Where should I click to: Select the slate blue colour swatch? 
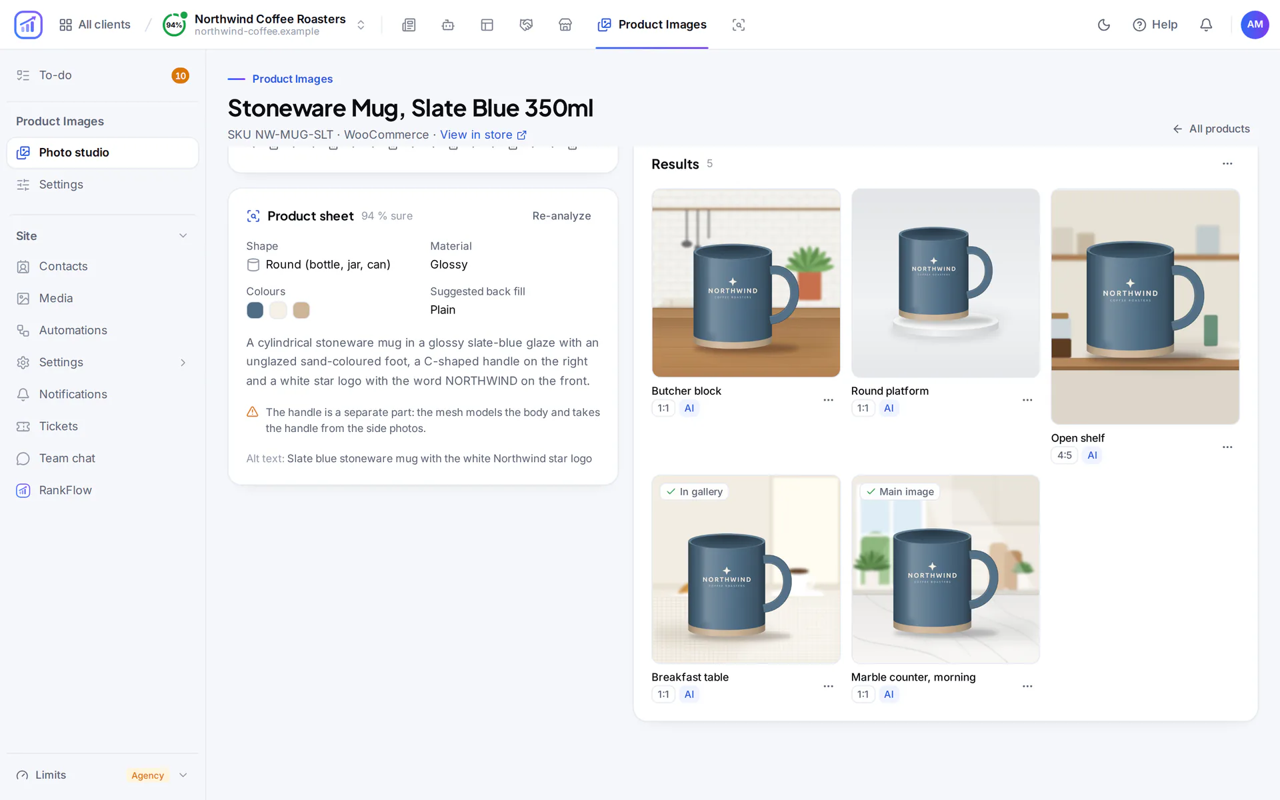pyautogui.click(x=255, y=310)
